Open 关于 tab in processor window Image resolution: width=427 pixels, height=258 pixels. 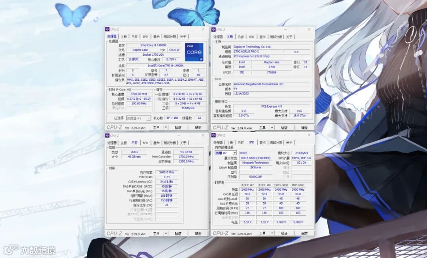coord(183,36)
